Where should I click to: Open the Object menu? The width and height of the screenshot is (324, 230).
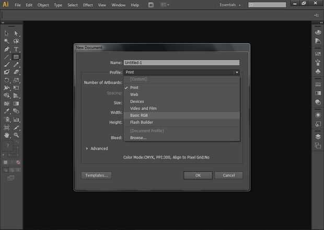43,5
